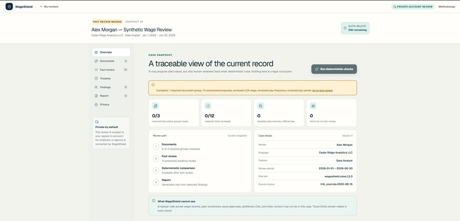The width and height of the screenshot is (460, 221).
Task: Open the Documents sidebar item
Action: tap(111, 61)
